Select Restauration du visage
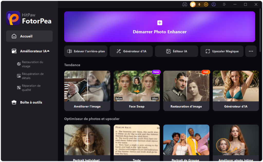Screen dimensions: 263x162 pyautogui.click(x=32, y=64)
